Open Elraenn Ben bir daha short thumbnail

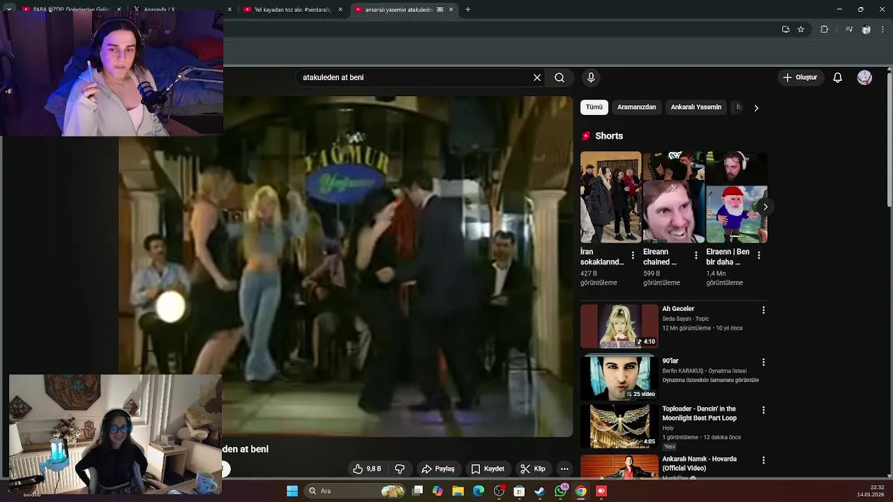(x=737, y=197)
